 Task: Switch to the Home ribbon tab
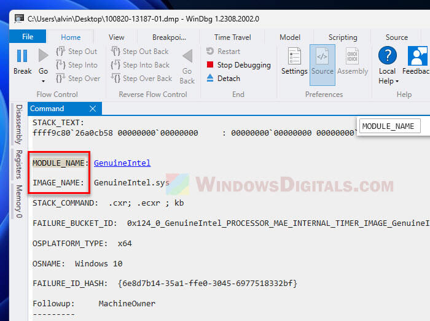(x=71, y=37)
